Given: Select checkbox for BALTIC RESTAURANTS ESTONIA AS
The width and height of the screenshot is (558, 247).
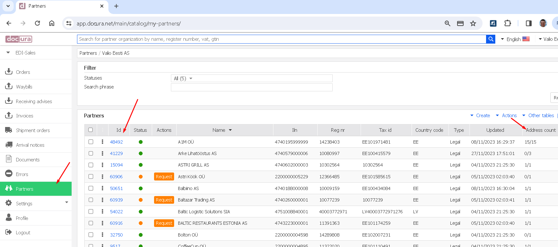Looking at the screenshot, I should [91, 223].
